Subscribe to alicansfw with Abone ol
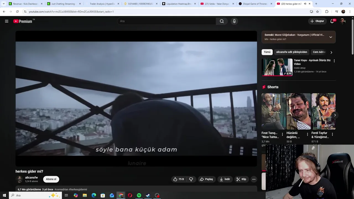 tap(51, 179)
